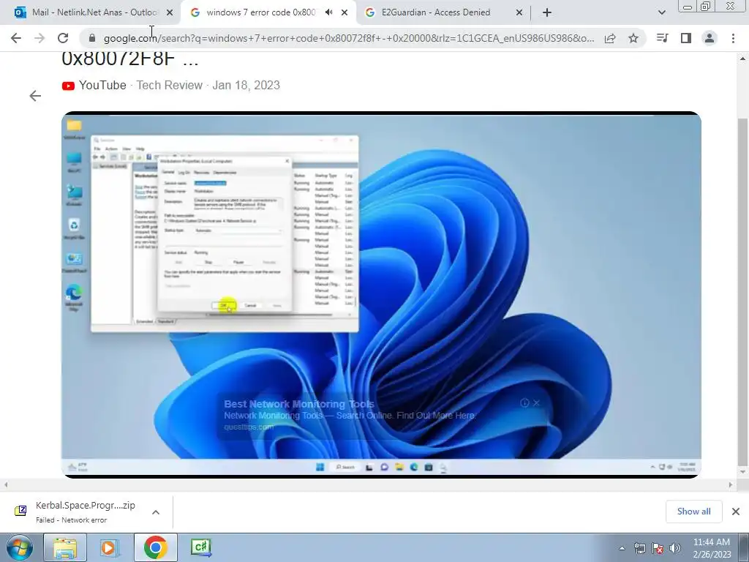The image size is (749, 562).
Task: Close the Outlook Mail tab
Action: click(170, 13)
